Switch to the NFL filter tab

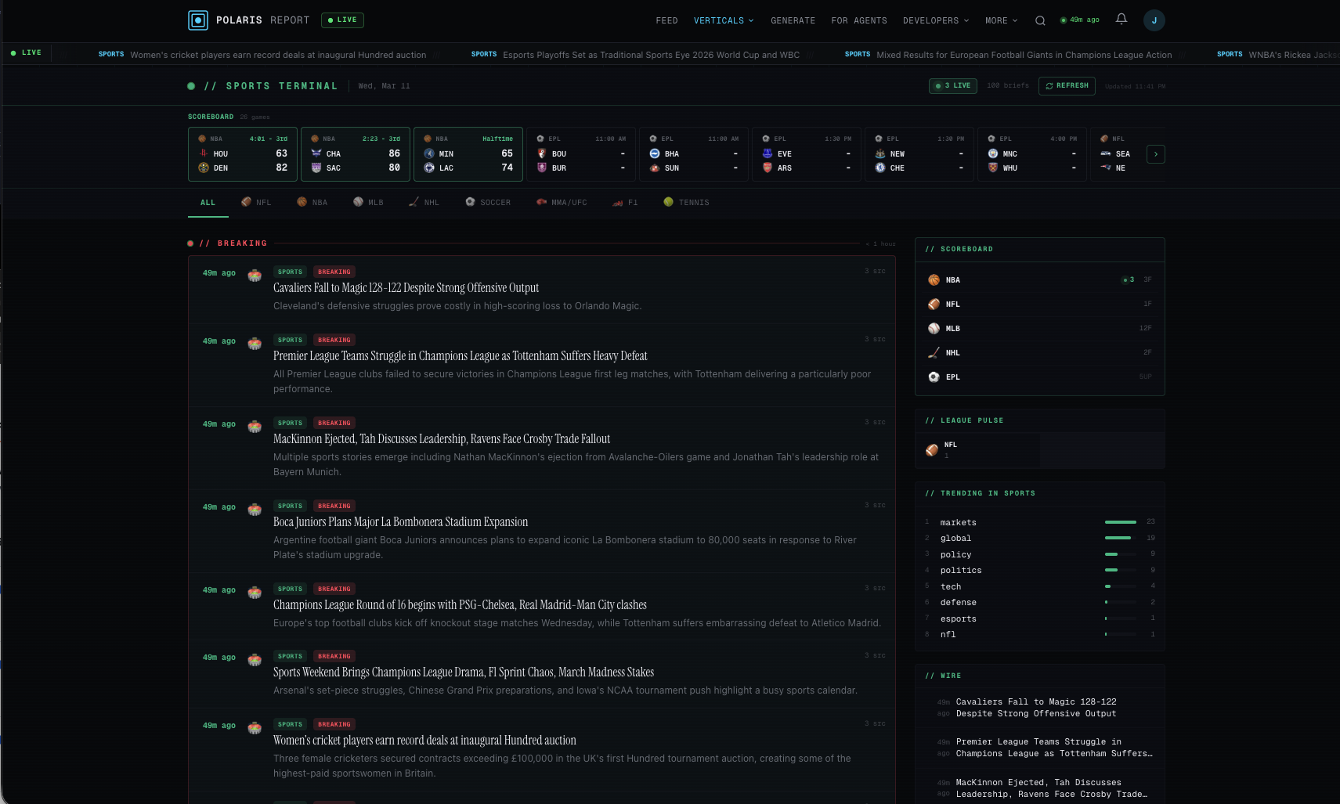click(x=256, y=202)
